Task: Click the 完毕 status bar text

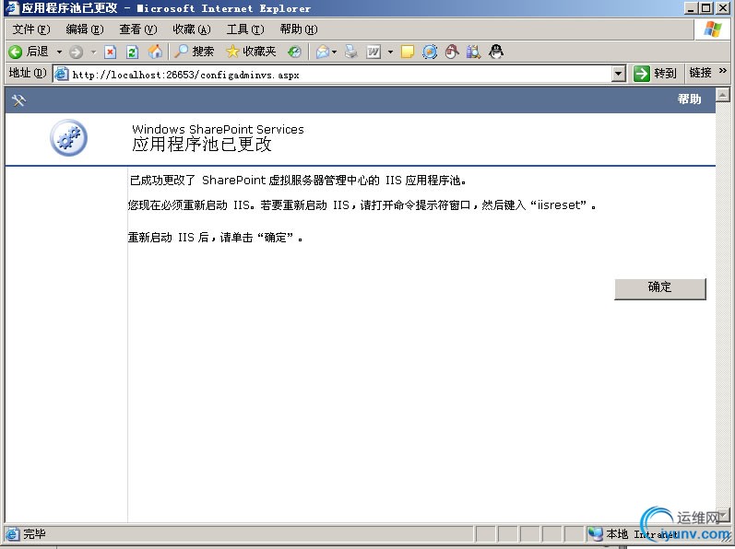Action: tap(35, 534)
